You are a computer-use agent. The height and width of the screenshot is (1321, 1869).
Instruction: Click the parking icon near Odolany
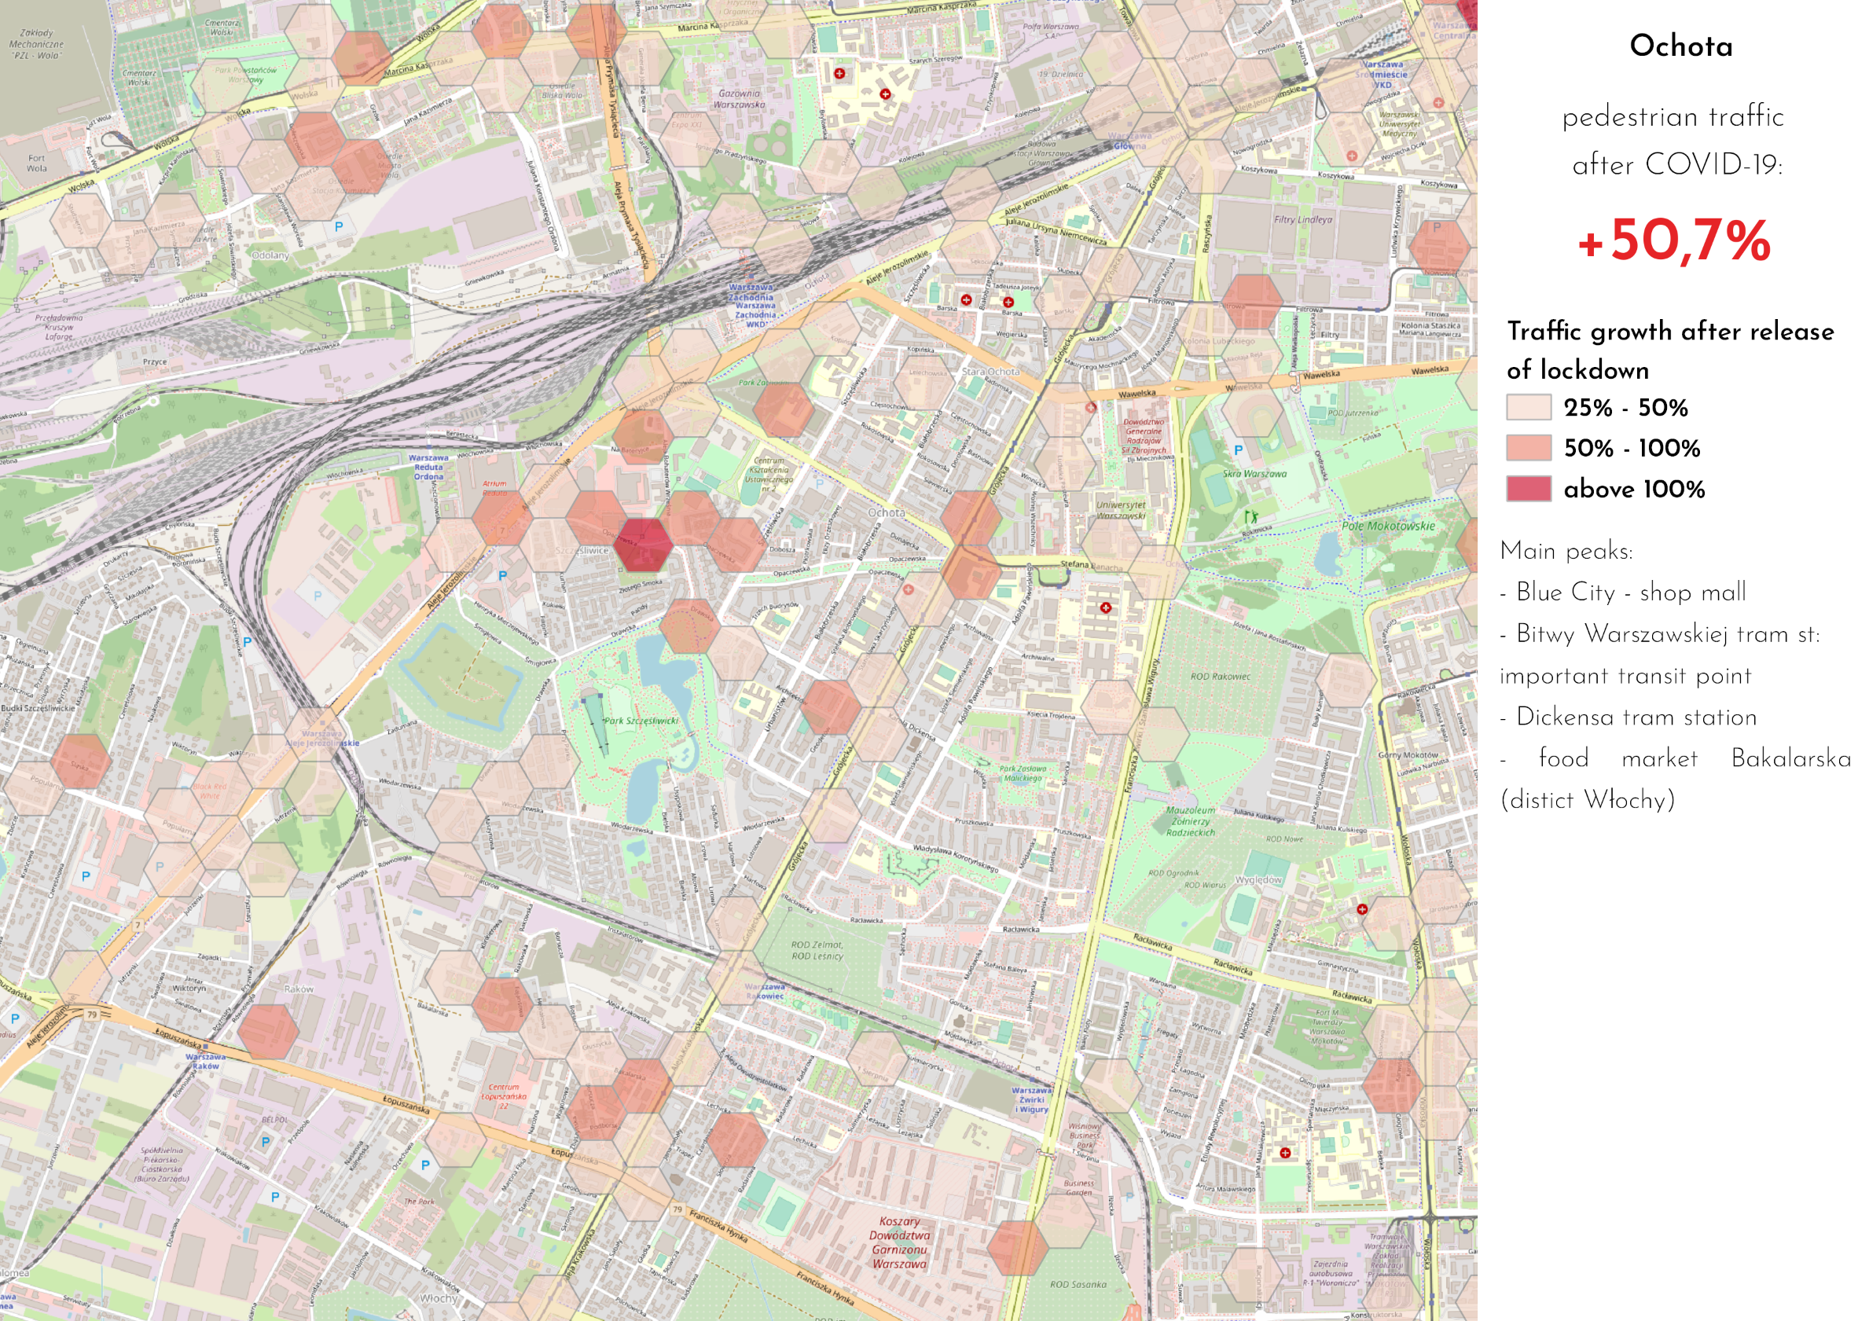click(339, 226)
